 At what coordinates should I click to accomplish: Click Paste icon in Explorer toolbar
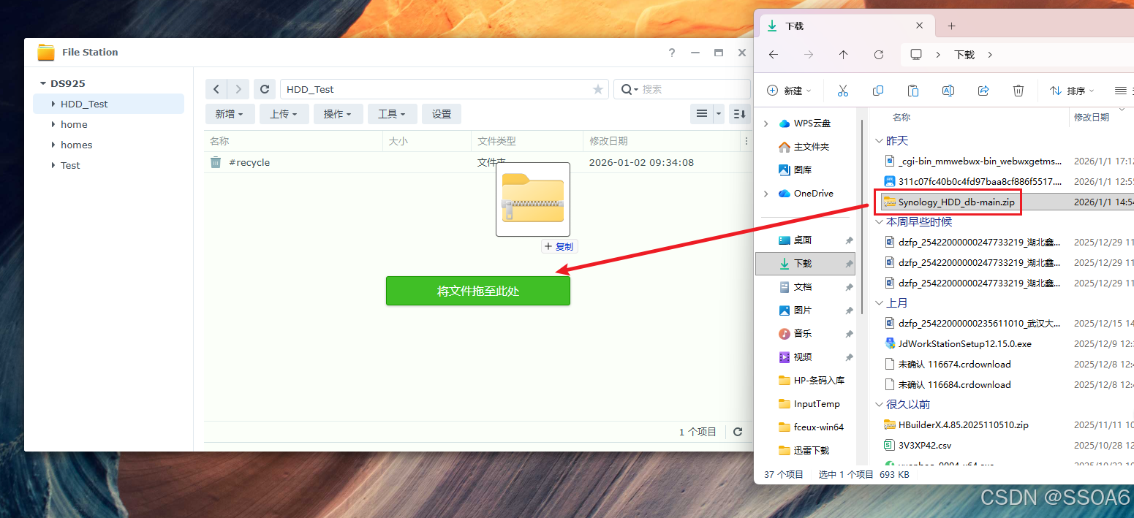tap(912, 91)
